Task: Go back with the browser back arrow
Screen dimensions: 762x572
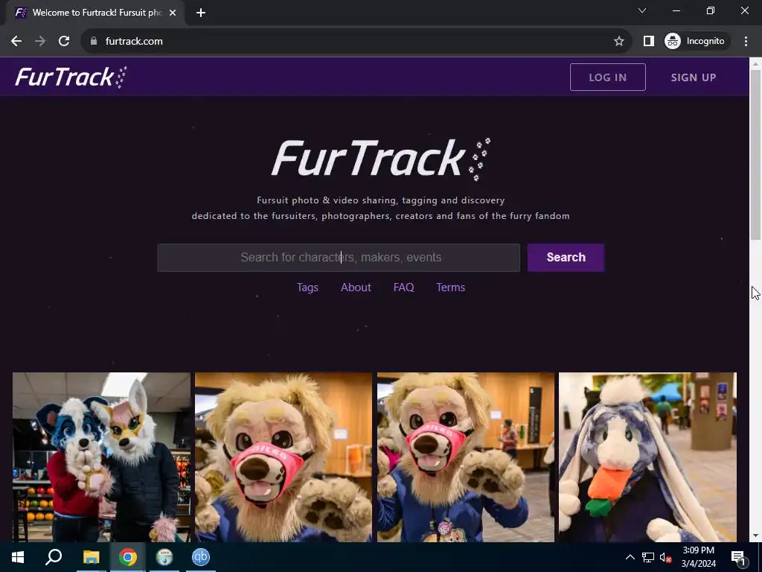Action: click(16, 42)
